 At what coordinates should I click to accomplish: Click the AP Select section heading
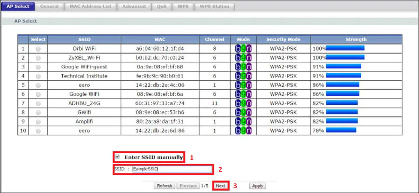tap(26, 21)
